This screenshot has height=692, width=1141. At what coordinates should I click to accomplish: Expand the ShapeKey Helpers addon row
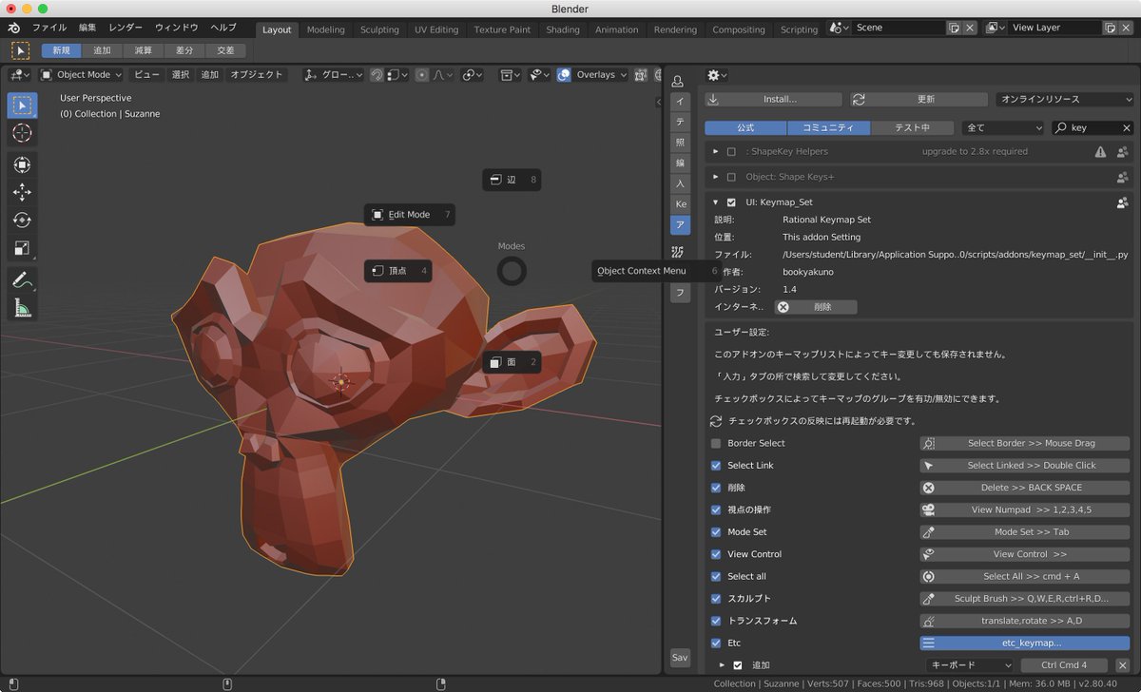[716, 151]
